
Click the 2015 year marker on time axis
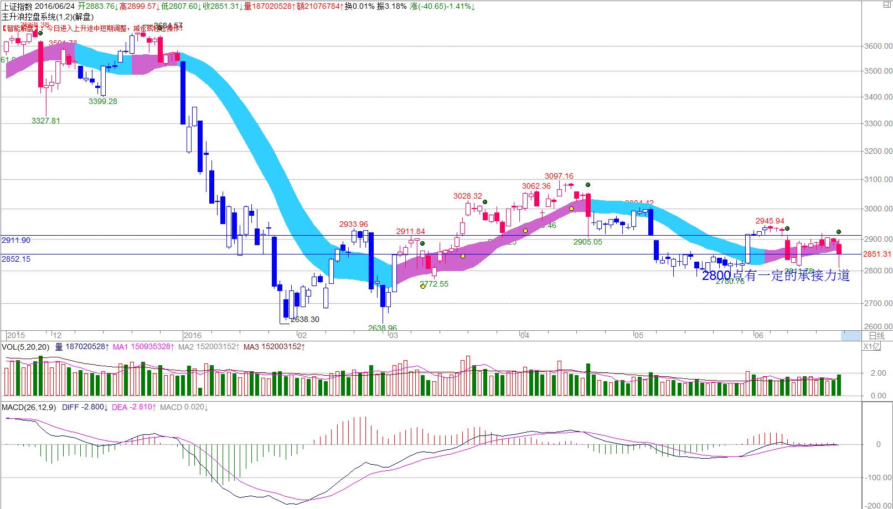tap(16, 335)
